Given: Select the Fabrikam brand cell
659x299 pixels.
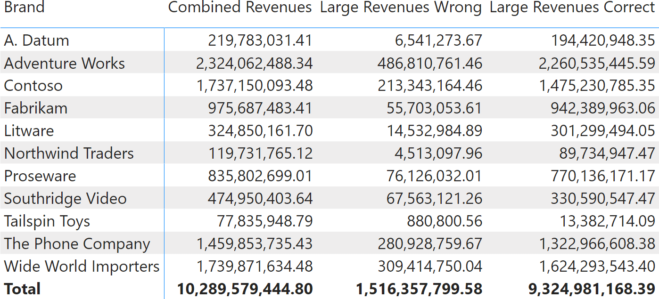Looking at the screenshot, I should point(36,108).
